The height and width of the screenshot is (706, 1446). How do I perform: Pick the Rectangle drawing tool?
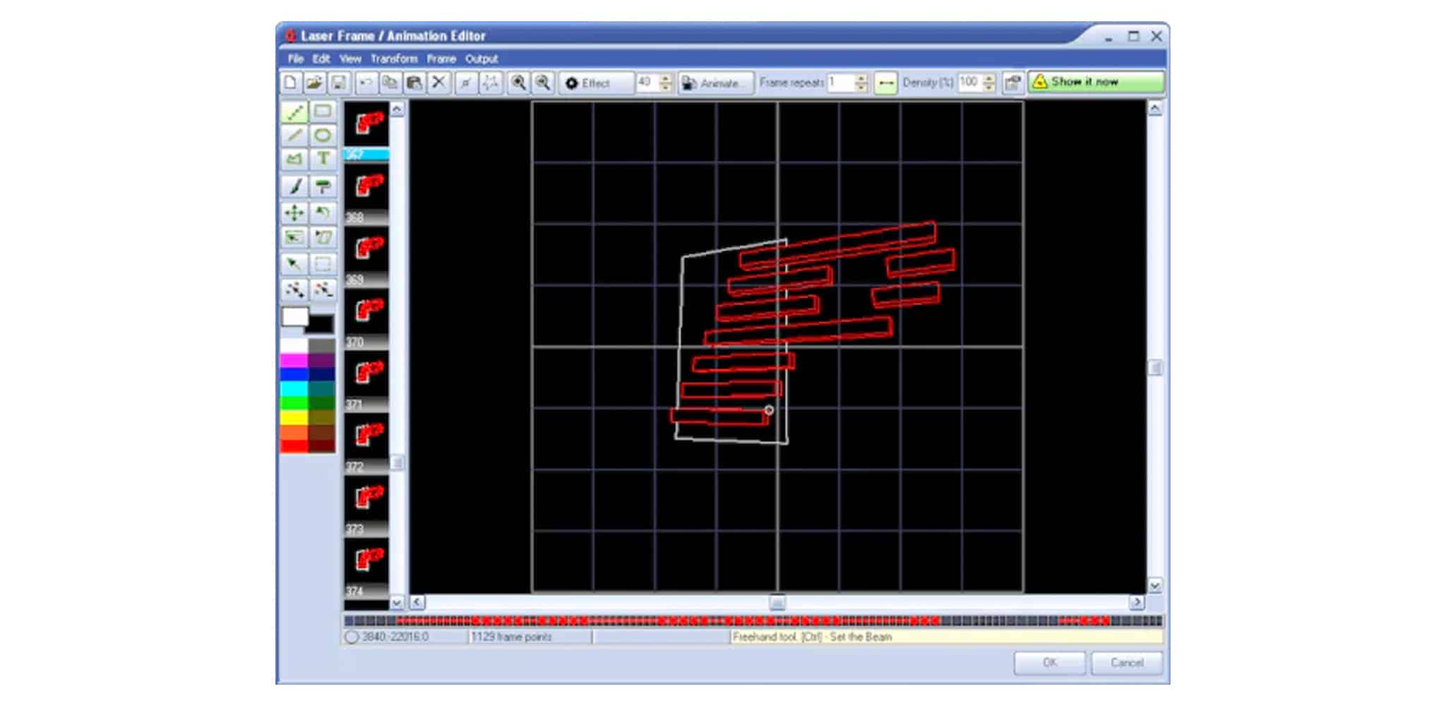coord(323,112)
